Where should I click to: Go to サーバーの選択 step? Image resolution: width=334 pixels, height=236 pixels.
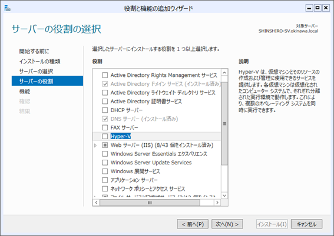[36, 71]
